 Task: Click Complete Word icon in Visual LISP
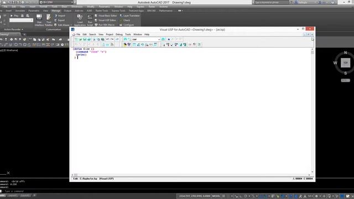(117, 39)
